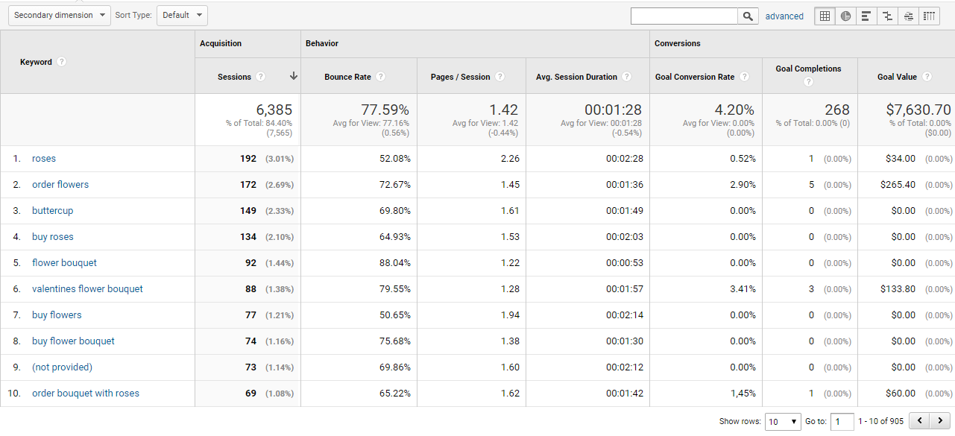This screenshot has height=436, width=955.
Task: Click the search magnifier button
Action: pos(748,16)
